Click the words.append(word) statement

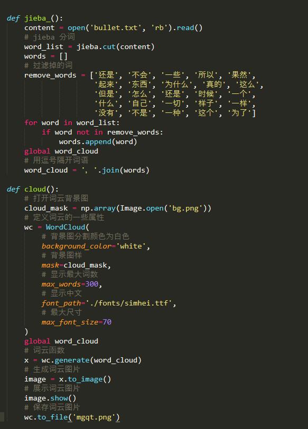pyautogui.click(x=98, y=142)
